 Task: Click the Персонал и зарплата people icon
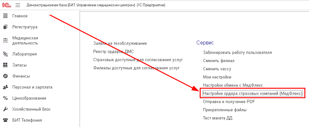tap(5, 87)
